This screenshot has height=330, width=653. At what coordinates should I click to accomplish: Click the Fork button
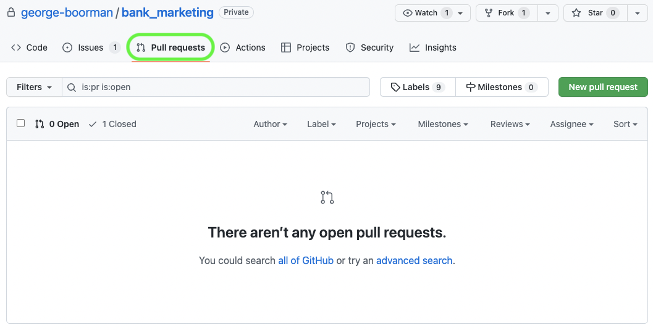tap(507, 13)
